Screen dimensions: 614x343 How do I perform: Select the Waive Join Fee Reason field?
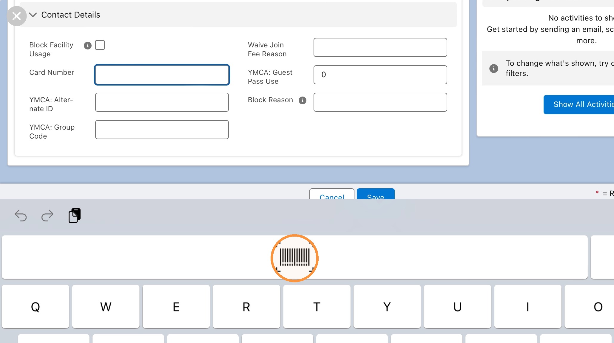click(380, 47)
